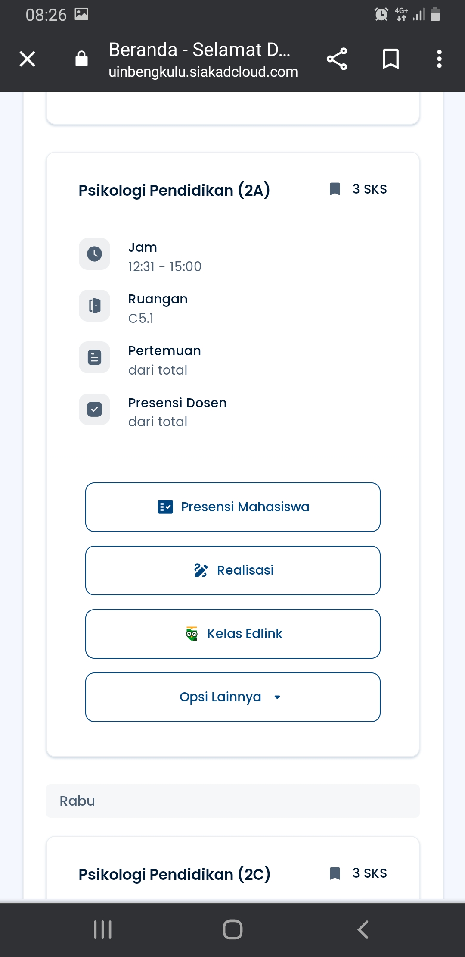Tap the document icon beside Pertemuan
This screenshot has width=465, height=957.
pos(94,357)
